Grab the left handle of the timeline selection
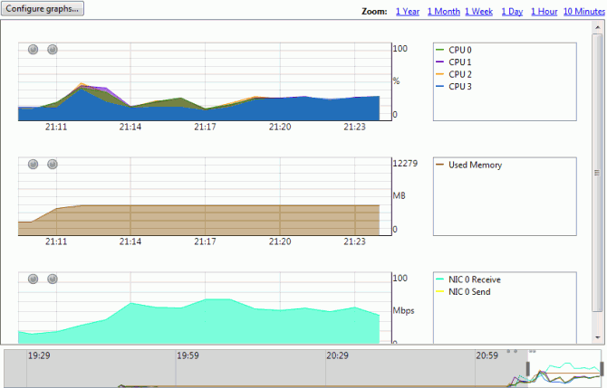Screen dimensions: 607x388 pos(527,368)
